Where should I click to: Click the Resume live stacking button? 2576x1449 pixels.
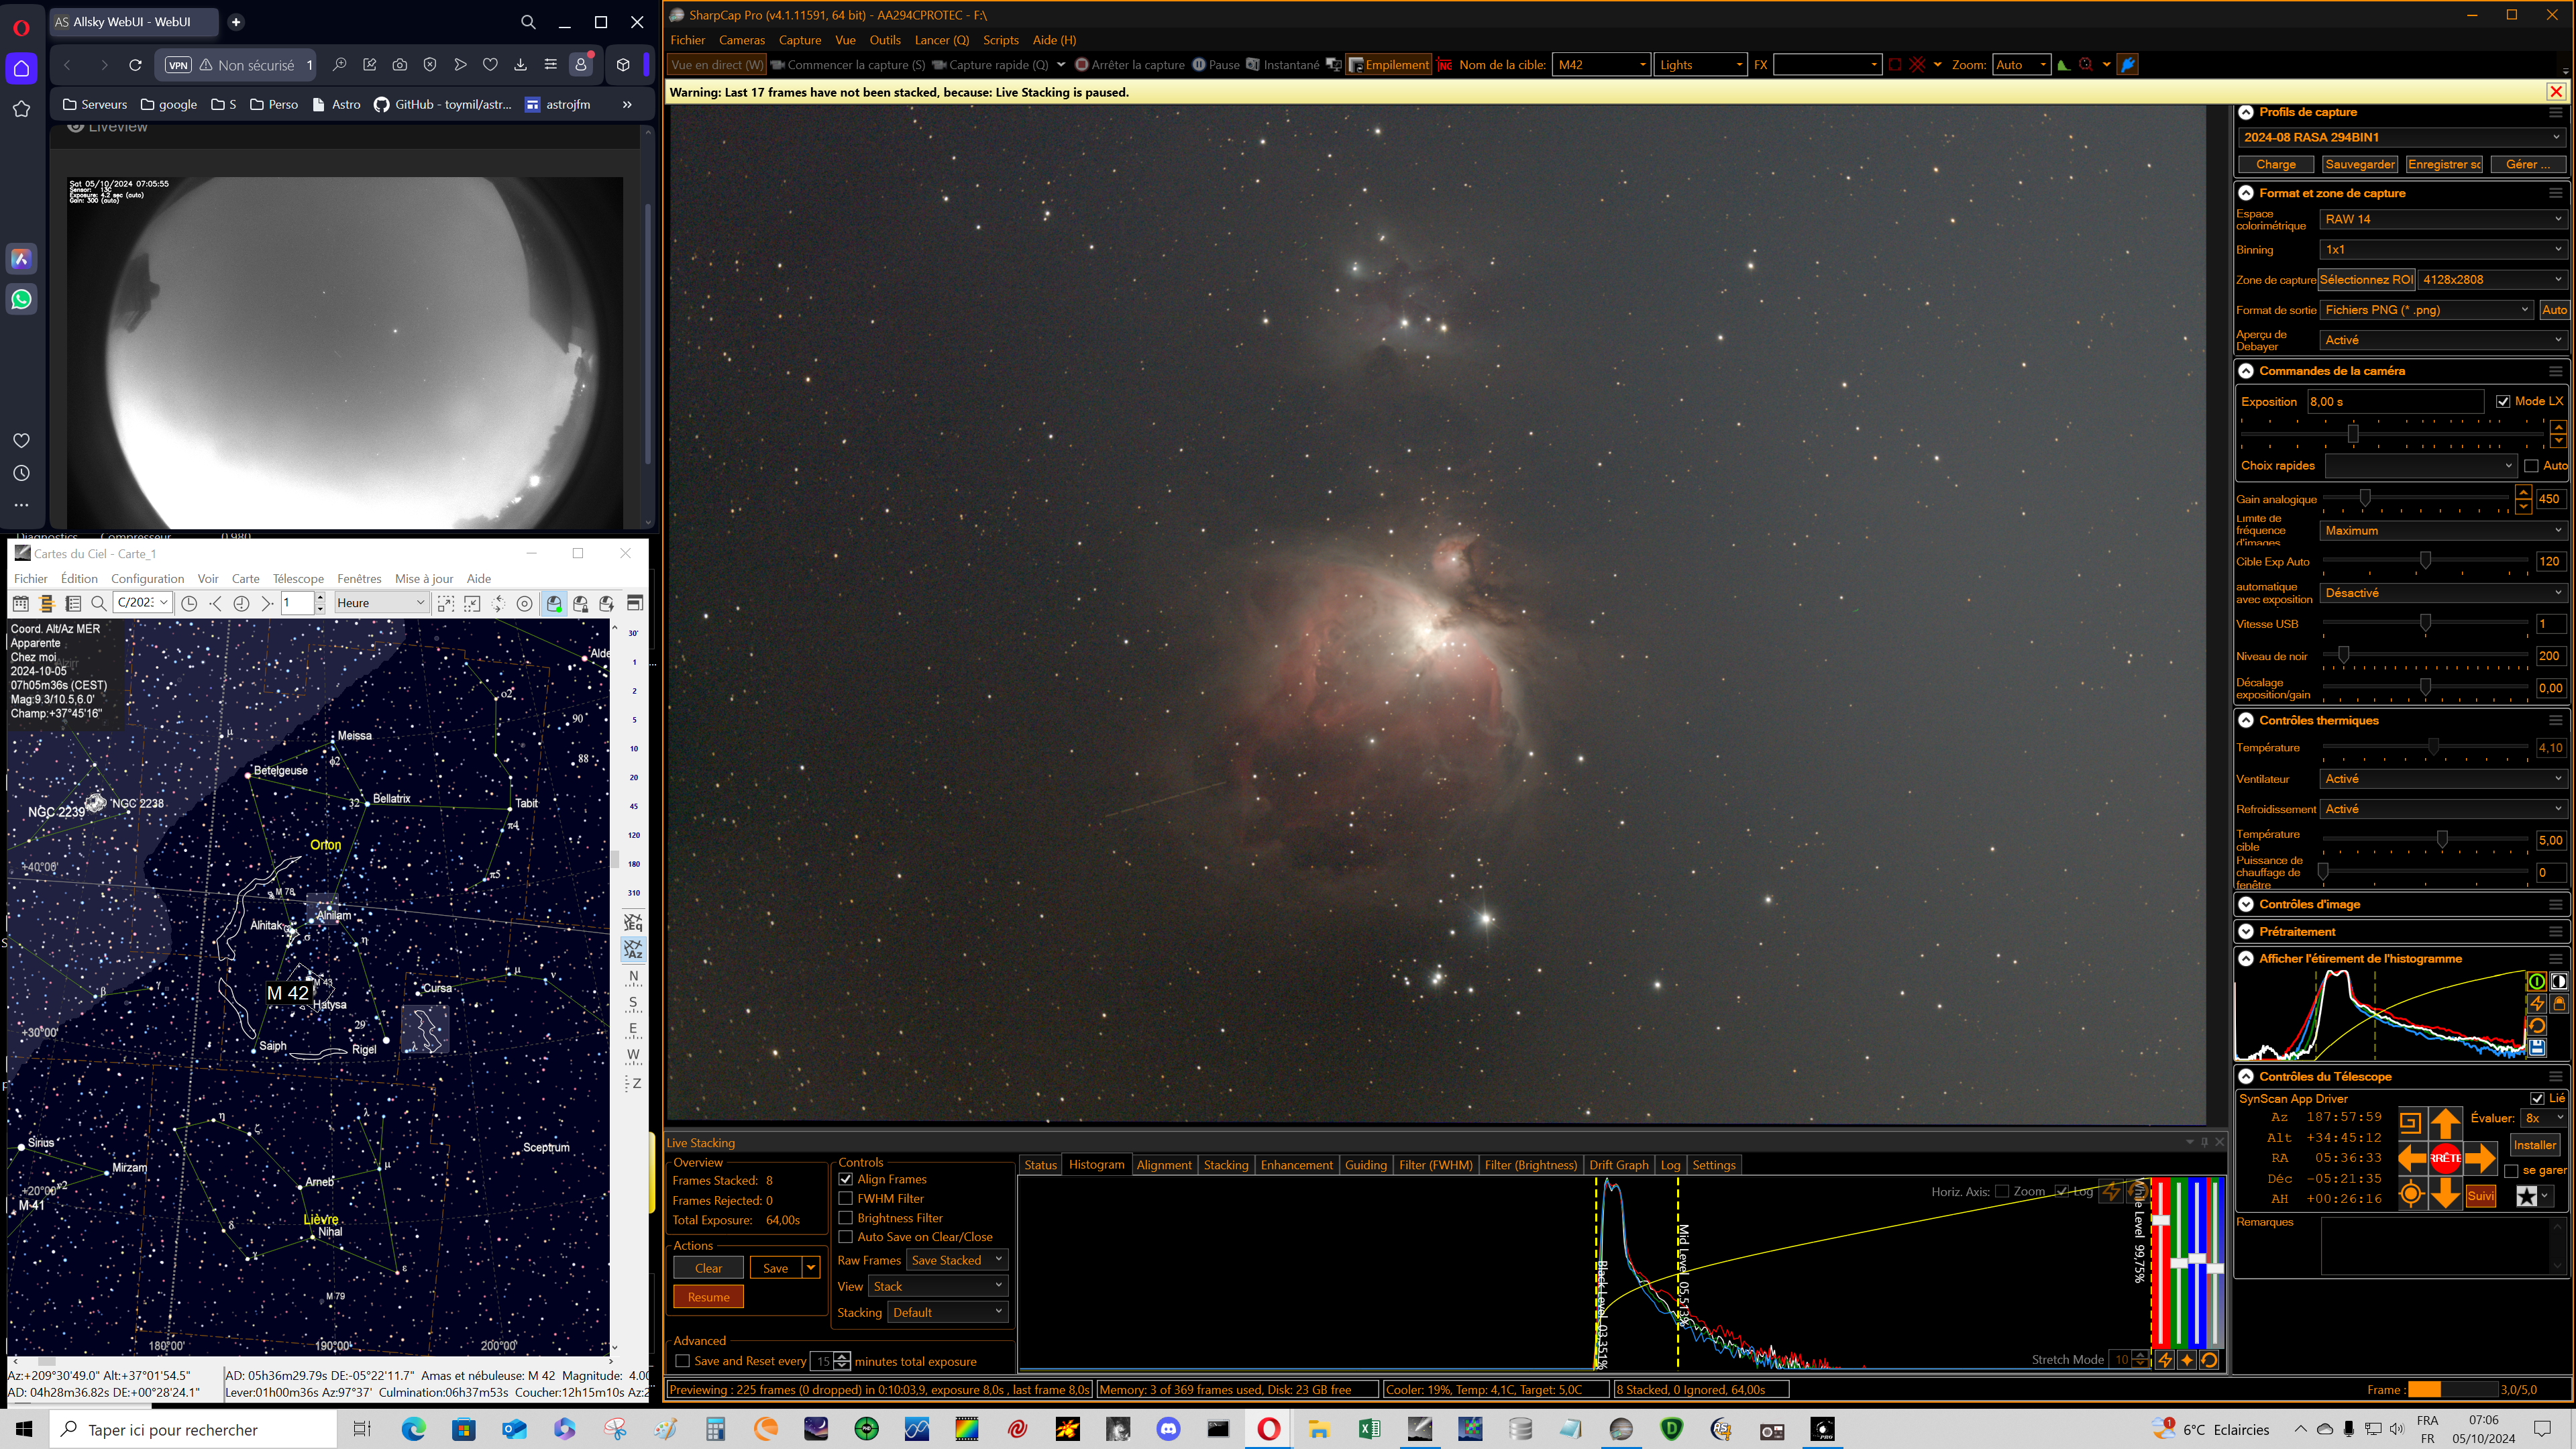pyautogui.click(x=708, y=1297)
